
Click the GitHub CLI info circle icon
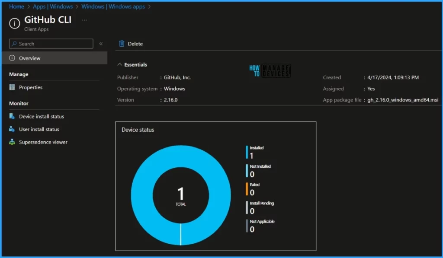15,24
